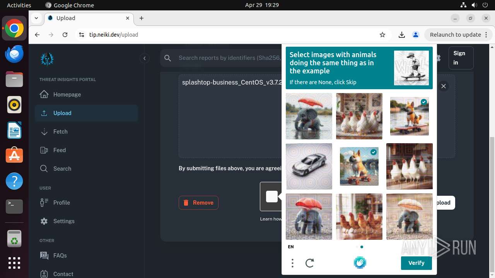Select elephant with beige umbrella image
Screen dimensions: 495x278
[410, 217]
